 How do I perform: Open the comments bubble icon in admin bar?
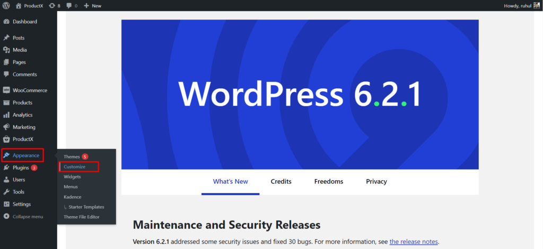69,5
